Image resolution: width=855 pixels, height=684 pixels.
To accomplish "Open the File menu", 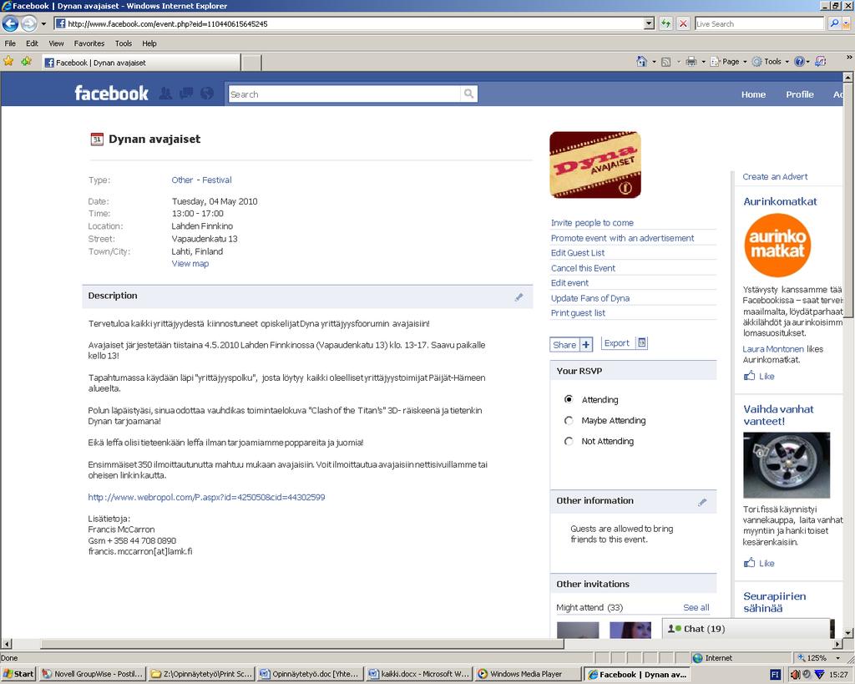I will coord(10,43).
